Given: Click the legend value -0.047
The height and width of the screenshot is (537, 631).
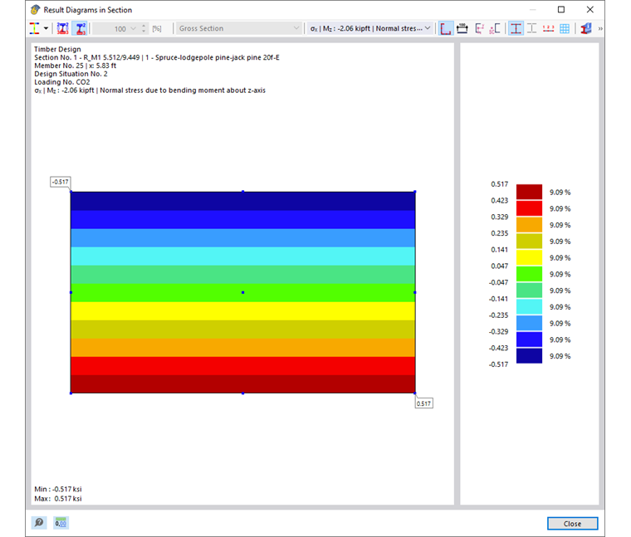Looking at the screenshot, I should tap(499, 282).
